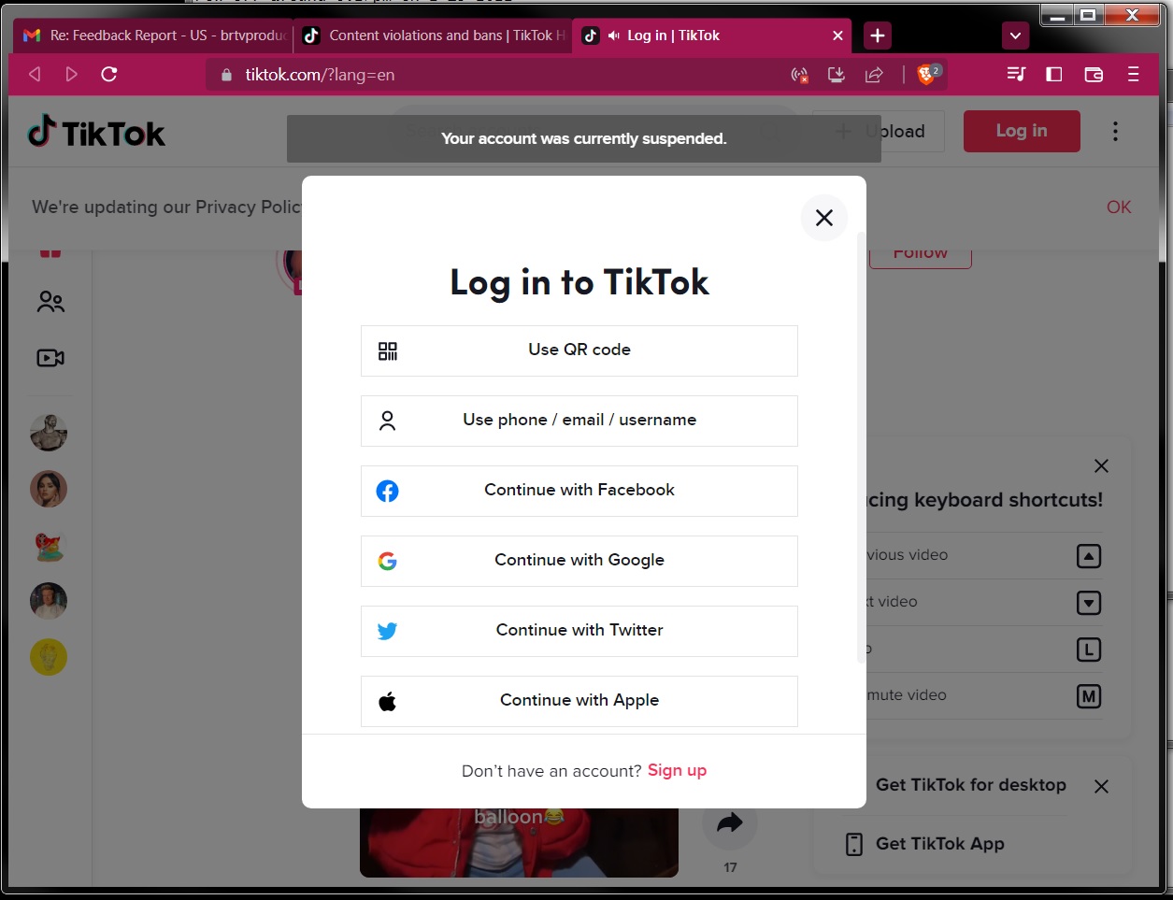
Task: Click the red Log in button in header
Action: tap(1022, 131)
